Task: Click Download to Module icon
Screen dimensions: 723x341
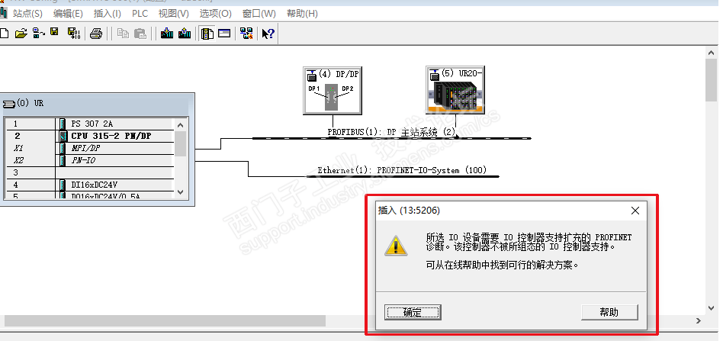Action: point(167,34)
